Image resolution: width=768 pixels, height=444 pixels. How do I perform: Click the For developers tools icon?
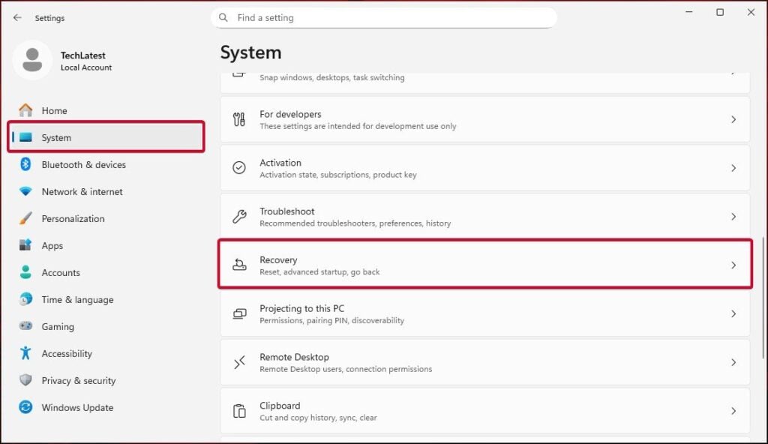coord(240,119)
